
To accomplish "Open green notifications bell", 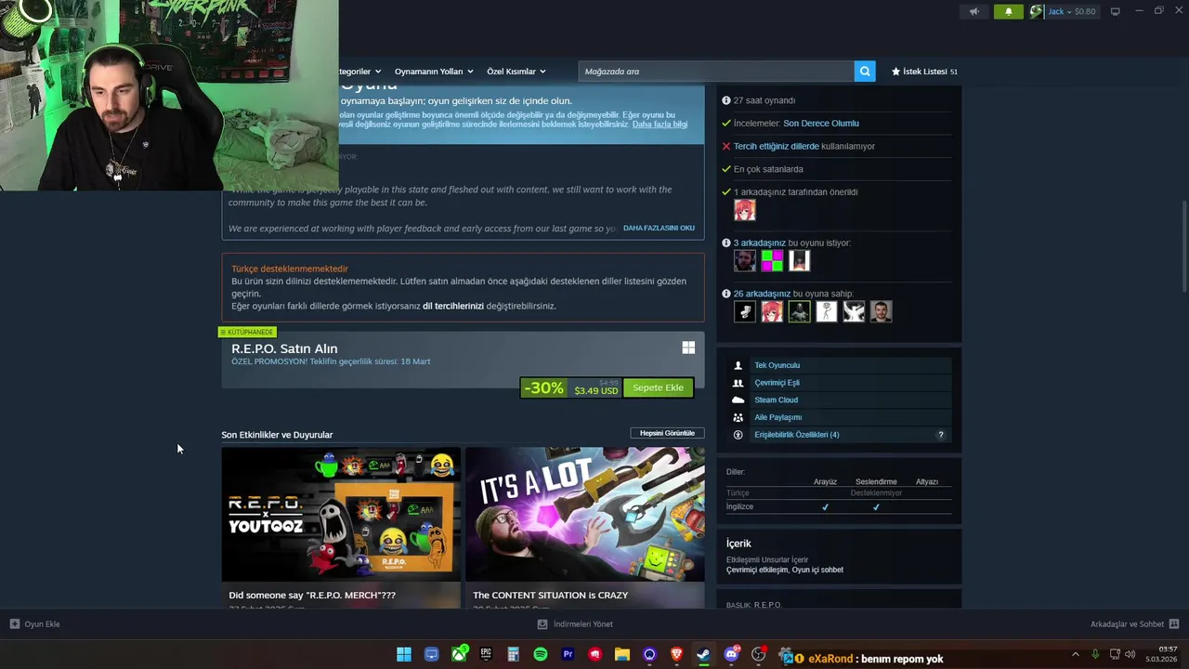I will point(1009,12).
